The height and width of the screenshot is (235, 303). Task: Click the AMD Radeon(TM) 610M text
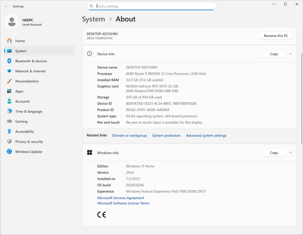152,91
